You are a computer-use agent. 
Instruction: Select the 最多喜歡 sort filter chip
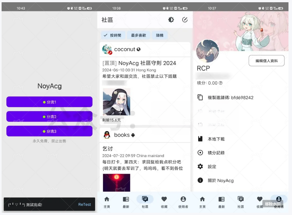point(138,35)
